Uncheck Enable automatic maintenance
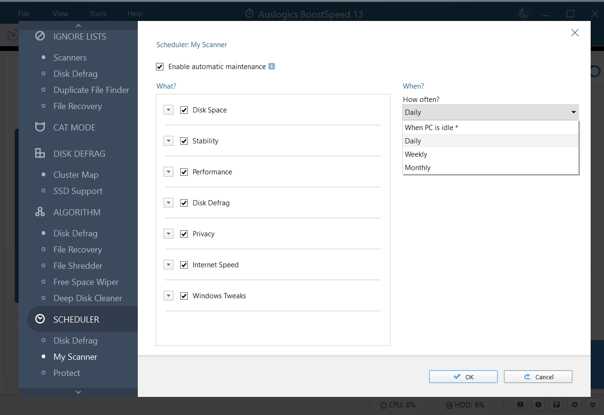This screenshot has height=415, width=604. 160,67
